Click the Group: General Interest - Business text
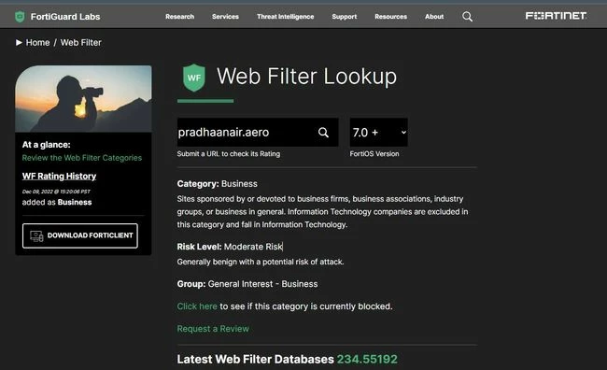The height and width of the screenshot is (370, 607). [247, 284]
